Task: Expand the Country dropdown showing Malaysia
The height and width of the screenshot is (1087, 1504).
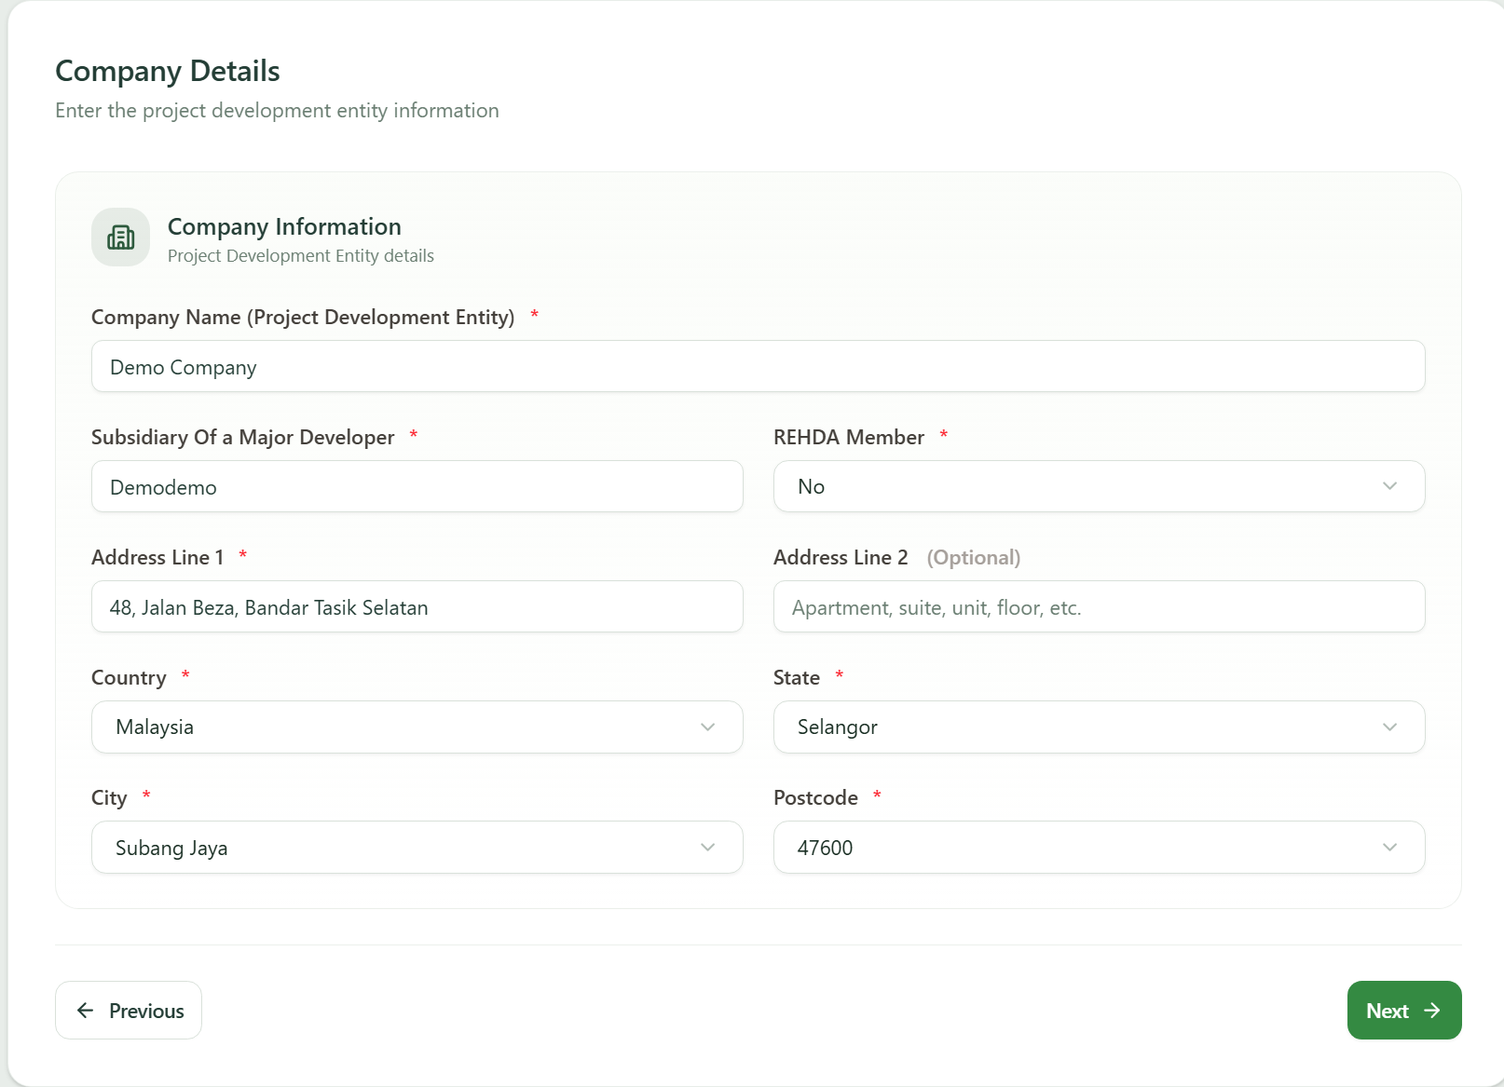Action: click(x=417, y=727)
